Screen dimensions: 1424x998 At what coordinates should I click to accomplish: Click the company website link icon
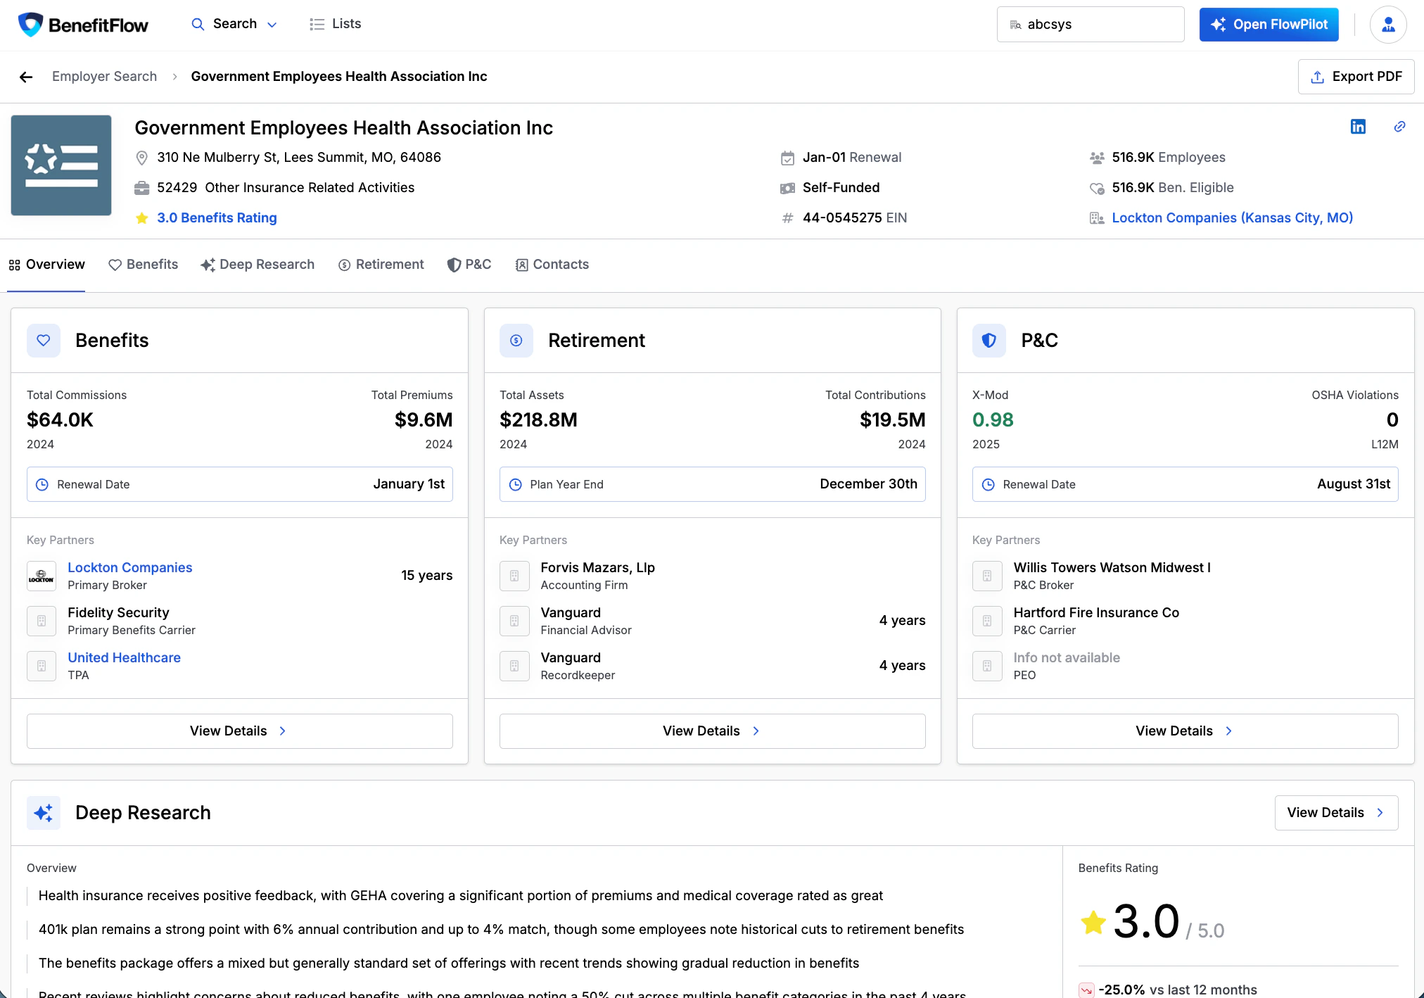click(1399, 127)
